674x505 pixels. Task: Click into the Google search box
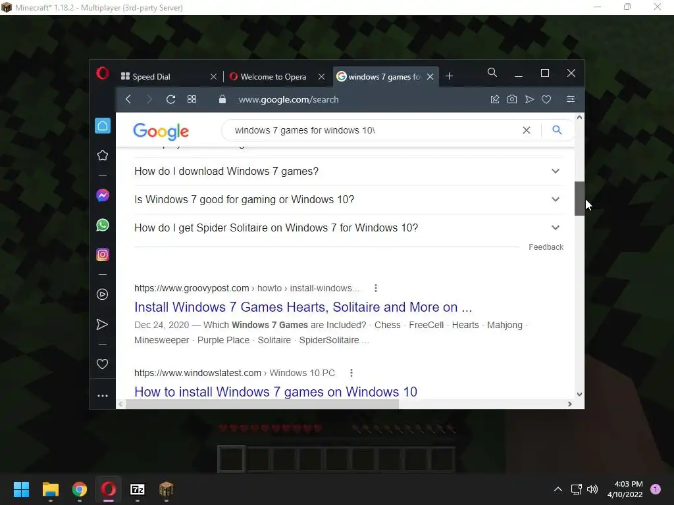tap(372, 130)
